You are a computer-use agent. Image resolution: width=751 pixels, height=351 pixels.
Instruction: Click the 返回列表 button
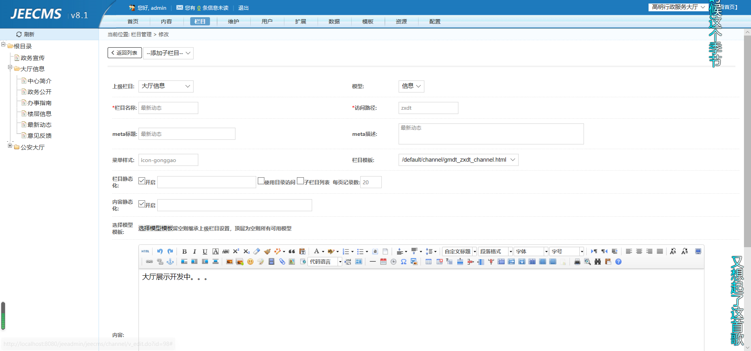click(124, 53)
